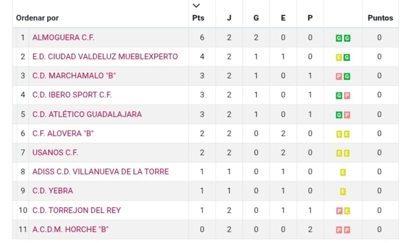Open USANOS C.F. team link
Screen dimensions: 404x243
[x=56, y=153]
